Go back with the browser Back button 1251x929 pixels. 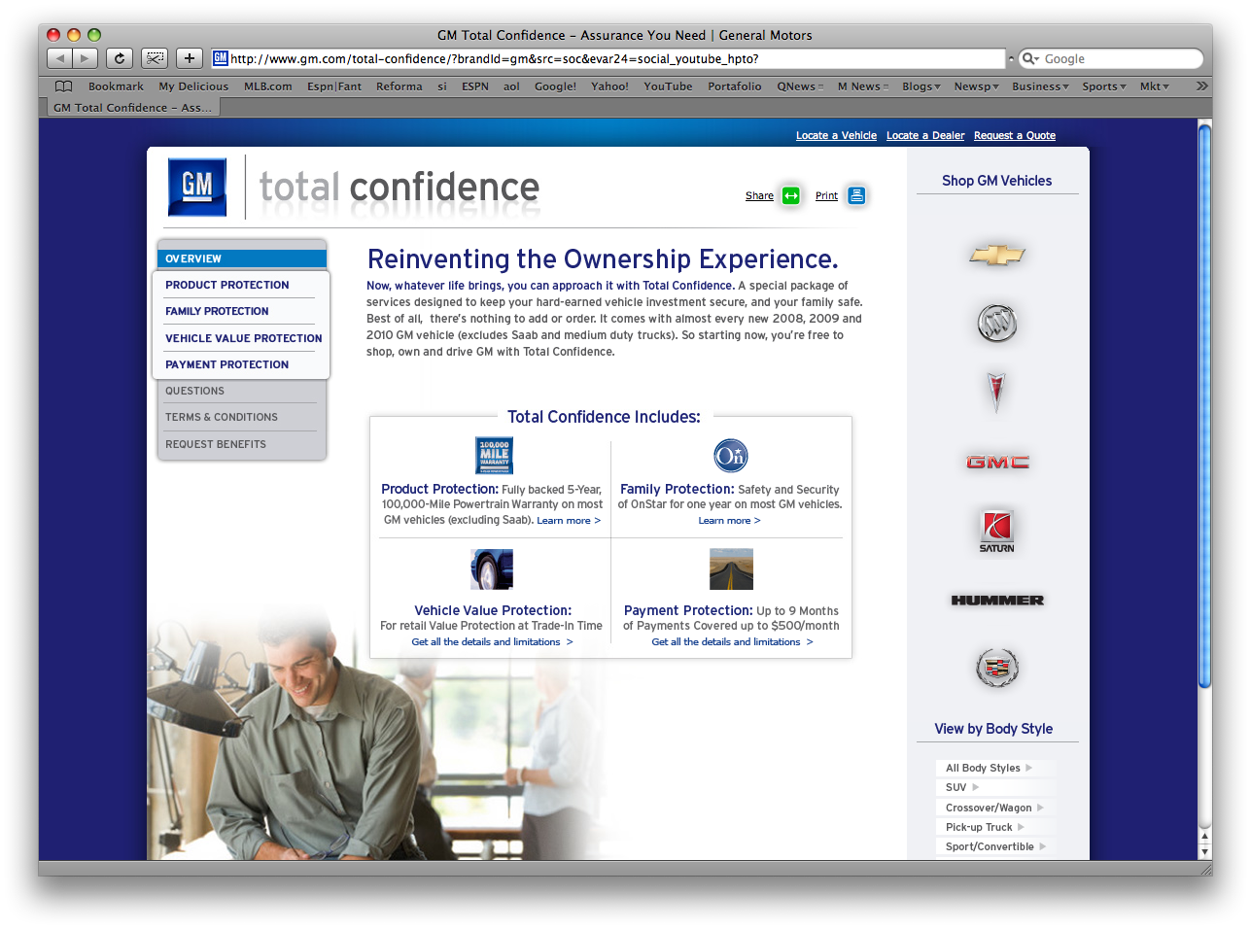click(59, 58)
